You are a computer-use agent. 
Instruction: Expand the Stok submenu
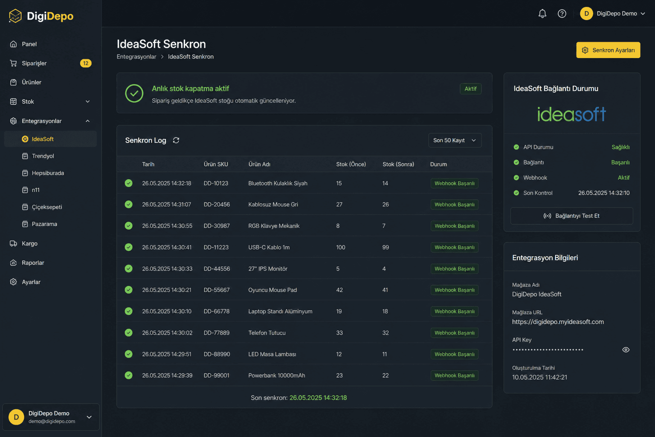[88, 102]
